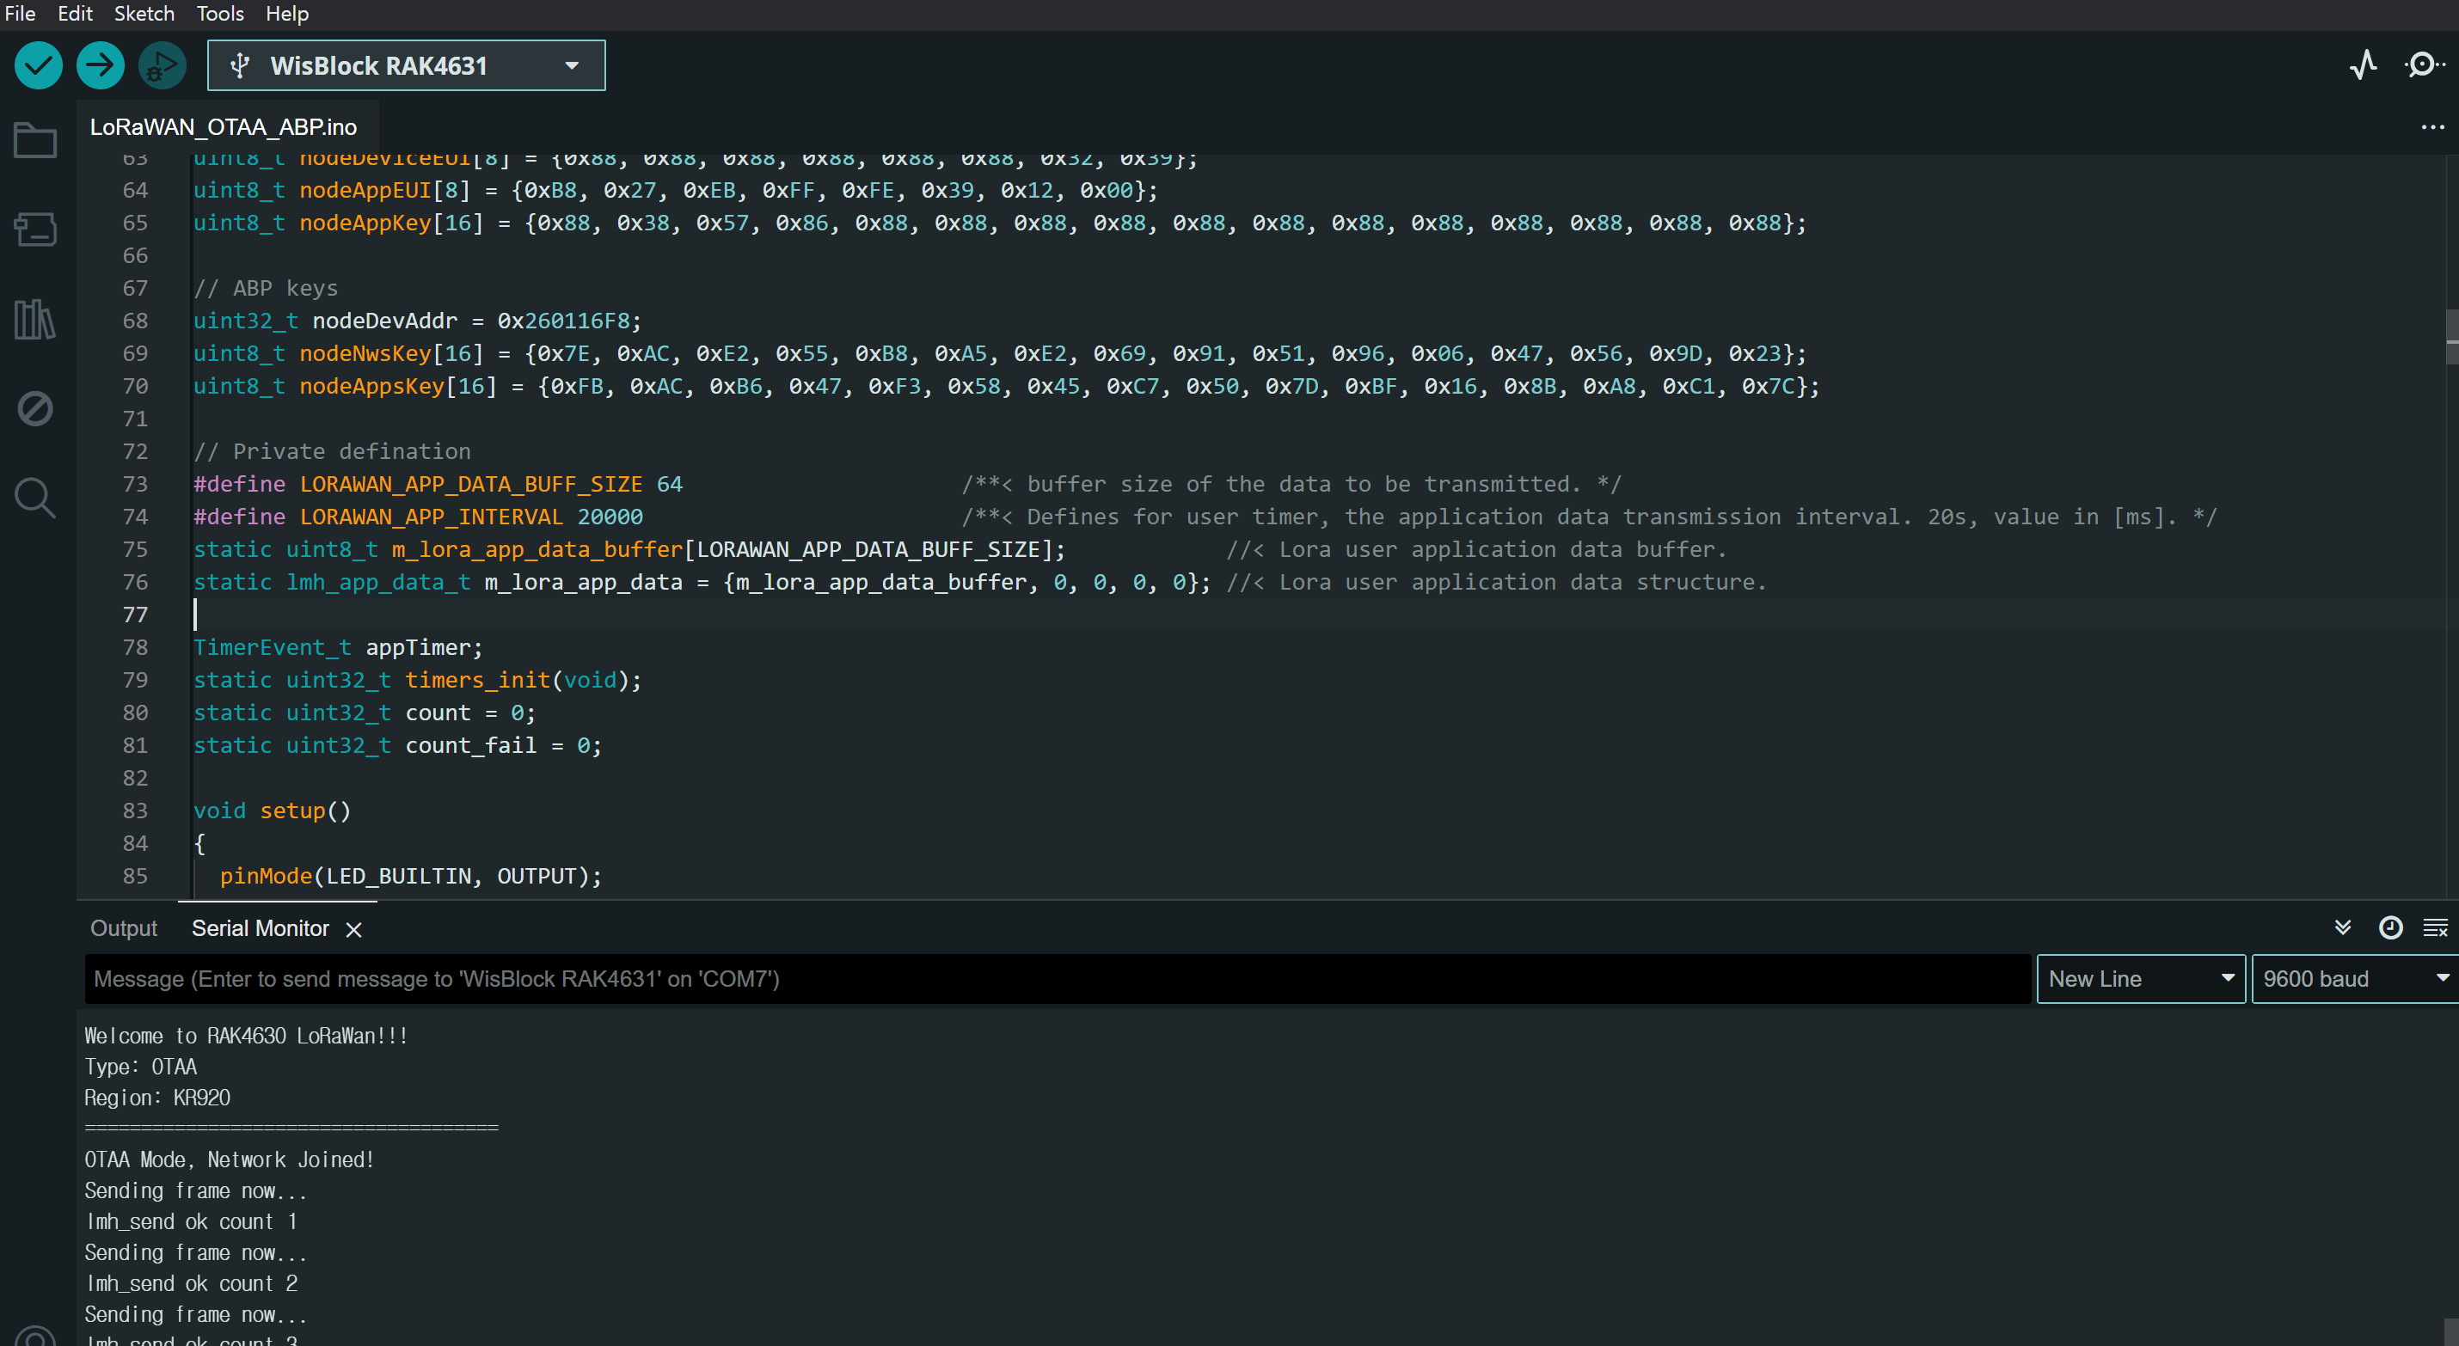This screenshot has width=2459, height=1346.
Task: Open the Help menu
Action: [286, 14]
